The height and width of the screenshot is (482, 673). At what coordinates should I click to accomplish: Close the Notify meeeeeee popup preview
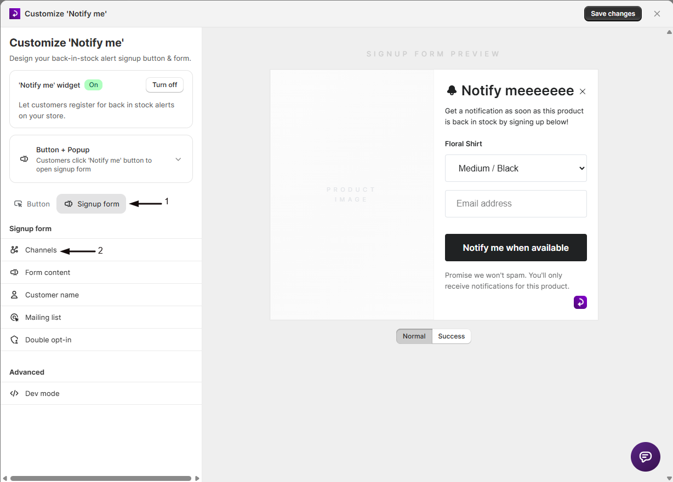[583, 91]
